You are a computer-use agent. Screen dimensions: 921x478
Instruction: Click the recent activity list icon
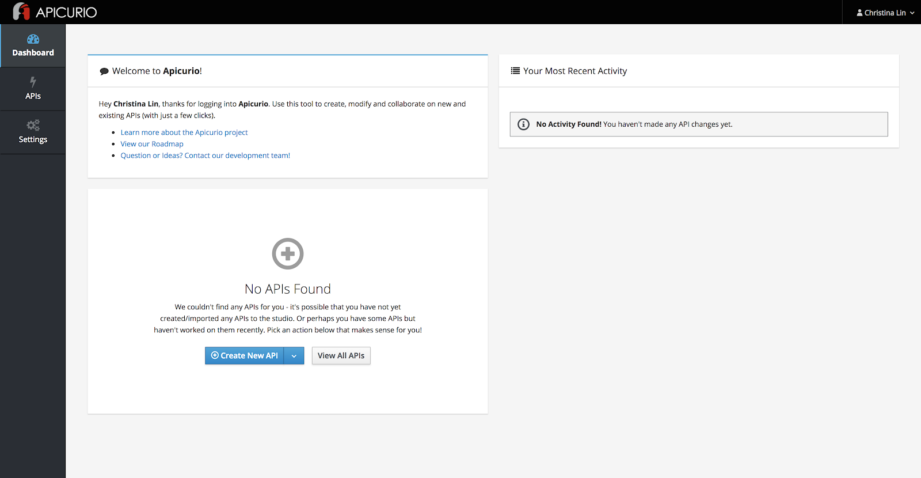click(515, 71)
